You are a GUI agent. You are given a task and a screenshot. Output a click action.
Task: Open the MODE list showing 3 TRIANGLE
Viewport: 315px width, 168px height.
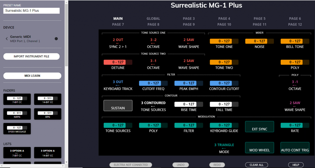pyautogui.click(x=224, y=148)
